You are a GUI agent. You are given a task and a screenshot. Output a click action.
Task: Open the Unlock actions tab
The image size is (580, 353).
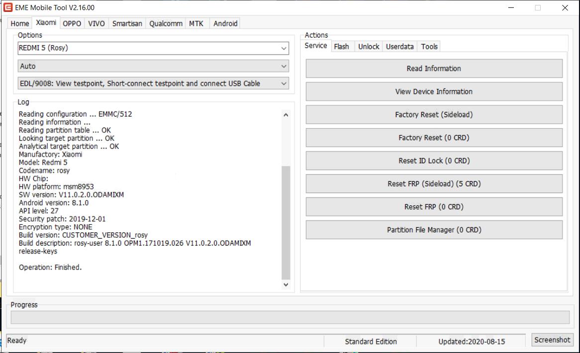pyautogui.click(x=369, y=46)
